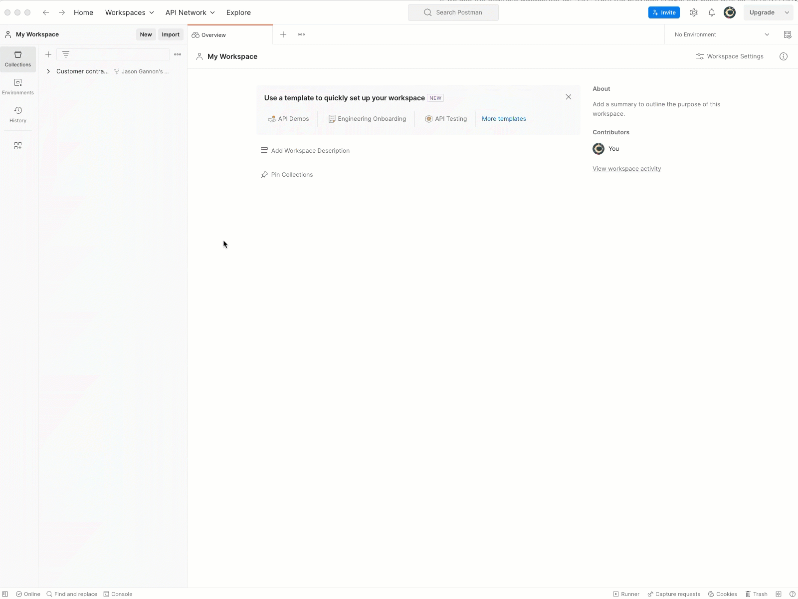Open Upgrade dropdown arrow
This screenshot has width=798, height=599.
tap(787, 12)
